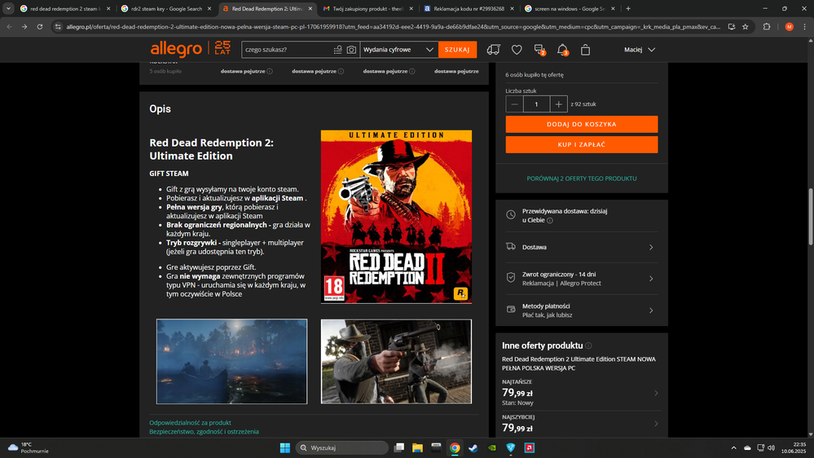Click the Allegro logo
Image resolution: width=814 pixels, height=458 pixels.
click(x=176, y=50)
